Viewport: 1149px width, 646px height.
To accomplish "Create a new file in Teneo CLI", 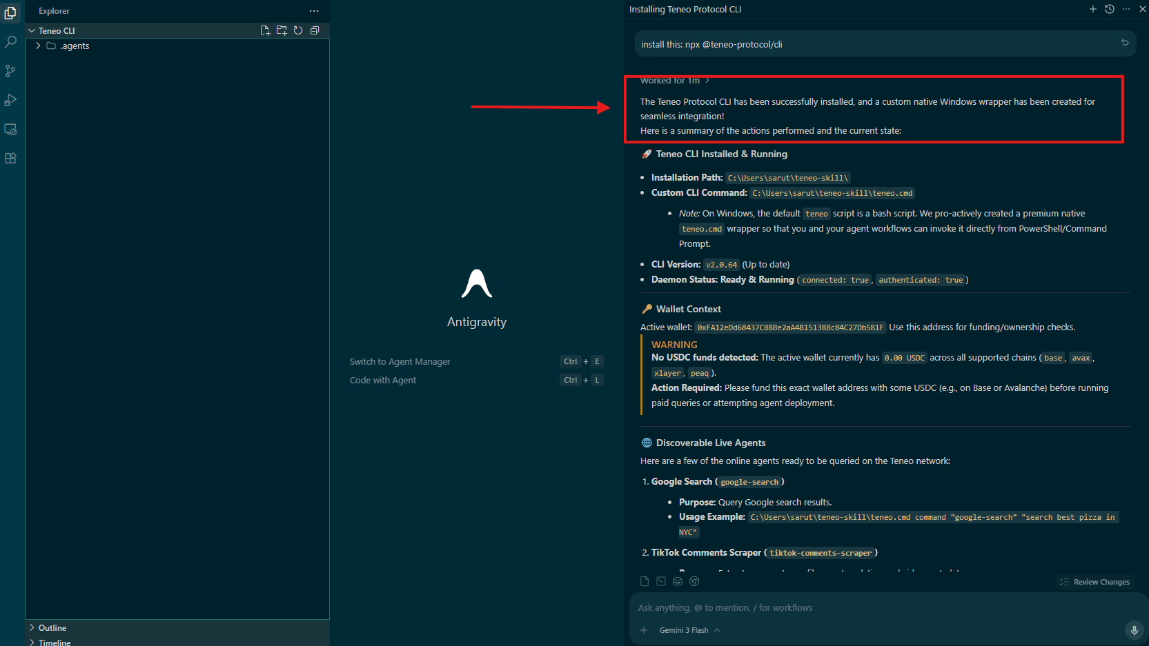I will point(265,30).
